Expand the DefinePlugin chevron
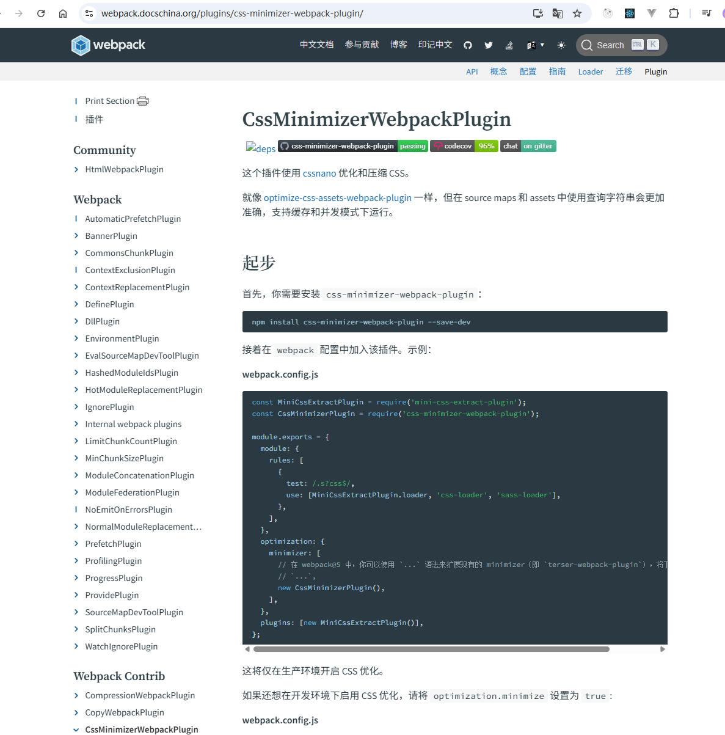The image size is (725, 735). click(x=76, y=304)
